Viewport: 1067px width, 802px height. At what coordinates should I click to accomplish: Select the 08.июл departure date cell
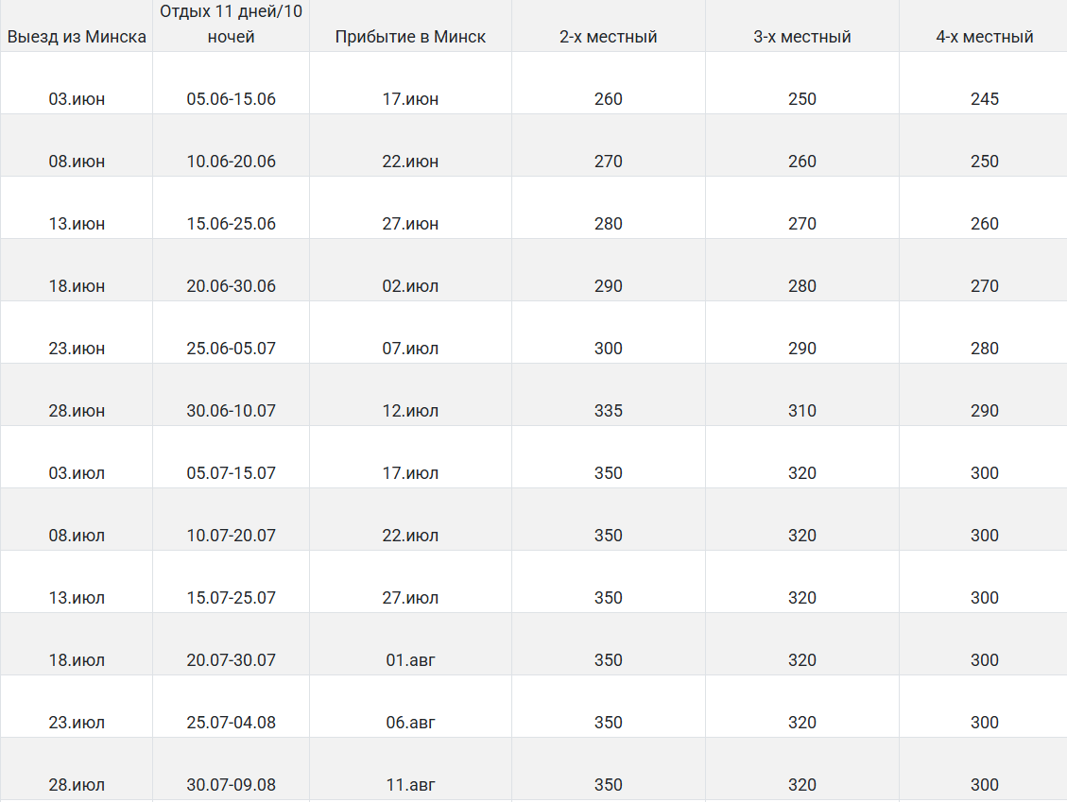[77, 536]
